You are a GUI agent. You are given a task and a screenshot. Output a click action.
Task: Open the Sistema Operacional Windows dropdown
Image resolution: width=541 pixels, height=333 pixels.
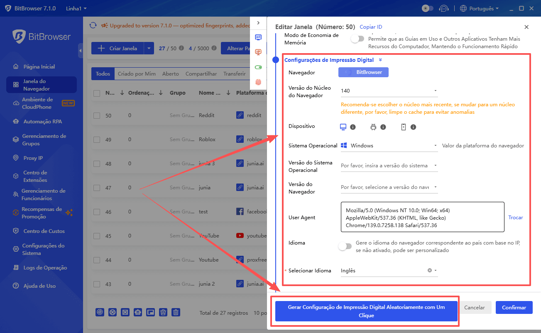[x=389, y=146]
